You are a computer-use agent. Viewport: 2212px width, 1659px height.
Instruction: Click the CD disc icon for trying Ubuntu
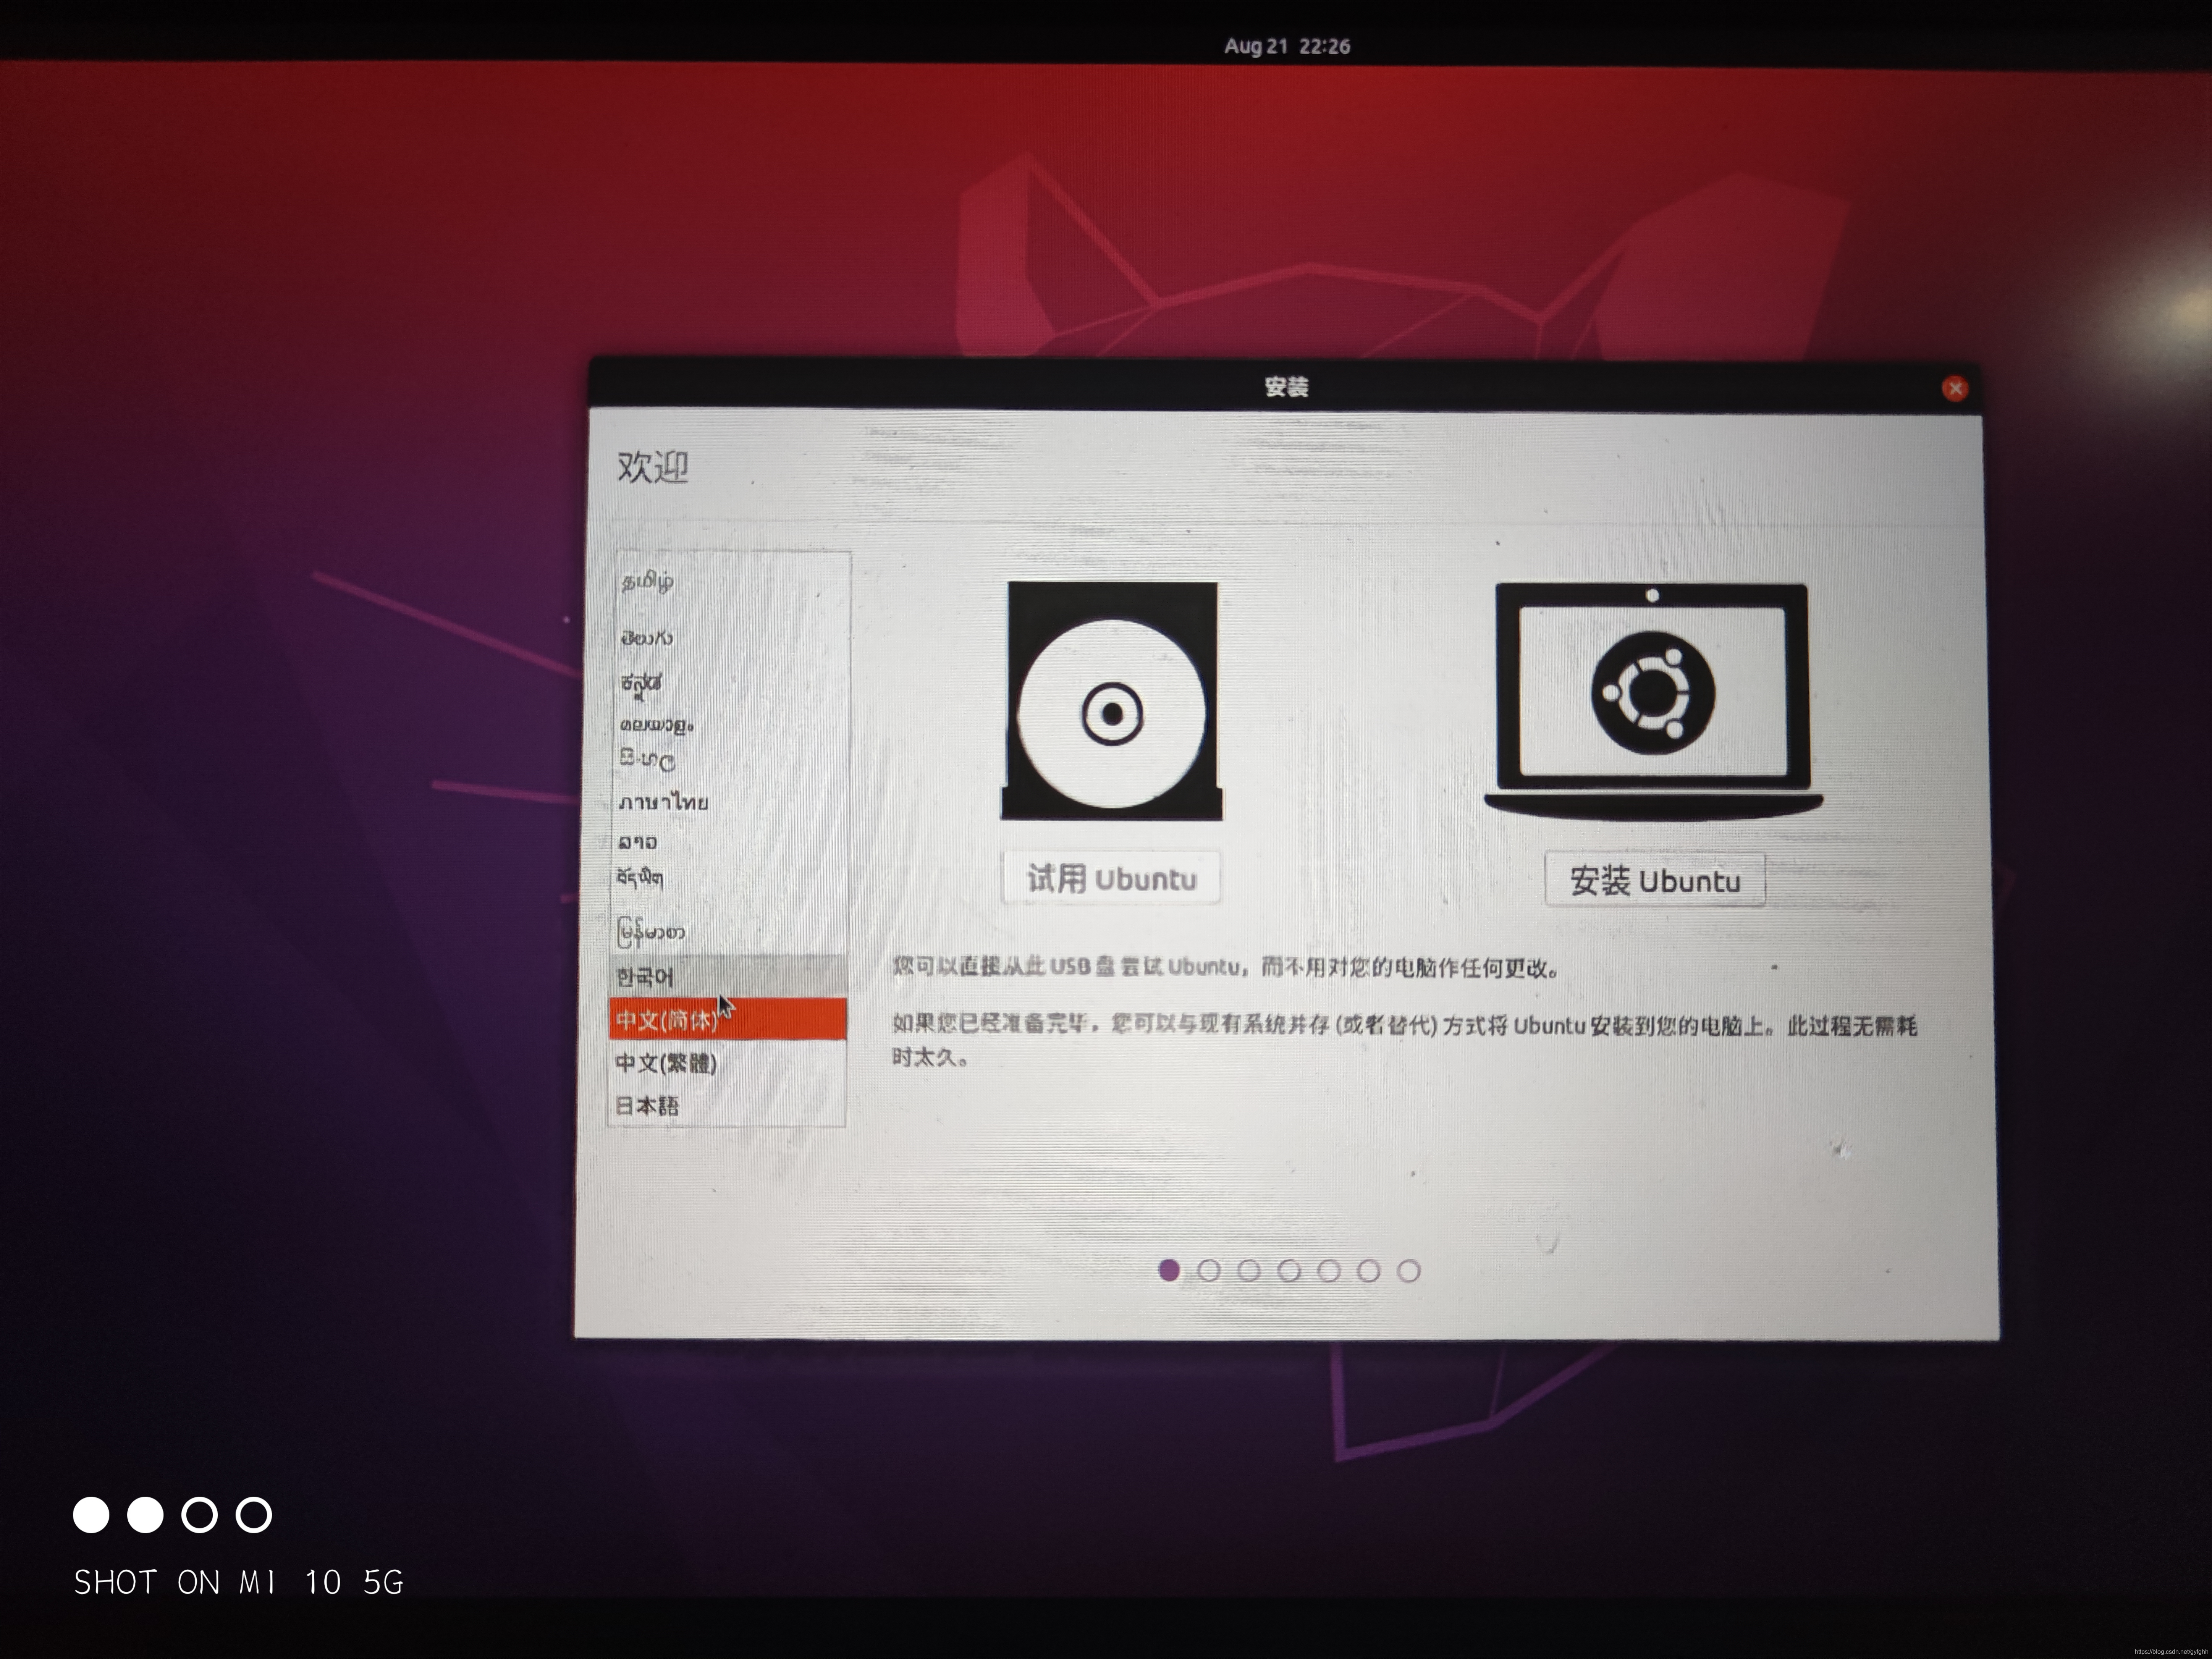tap(1111, 702)
